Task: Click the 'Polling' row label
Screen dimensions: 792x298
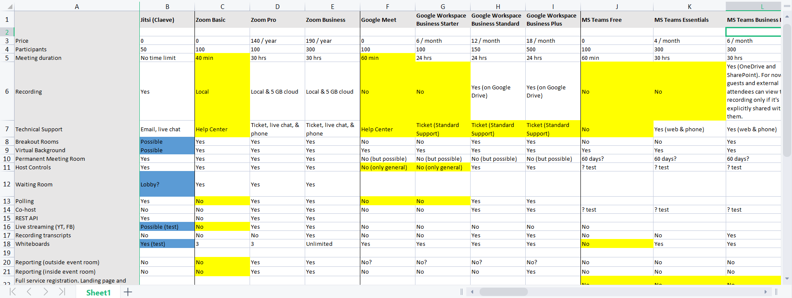Action: [77, 201]
